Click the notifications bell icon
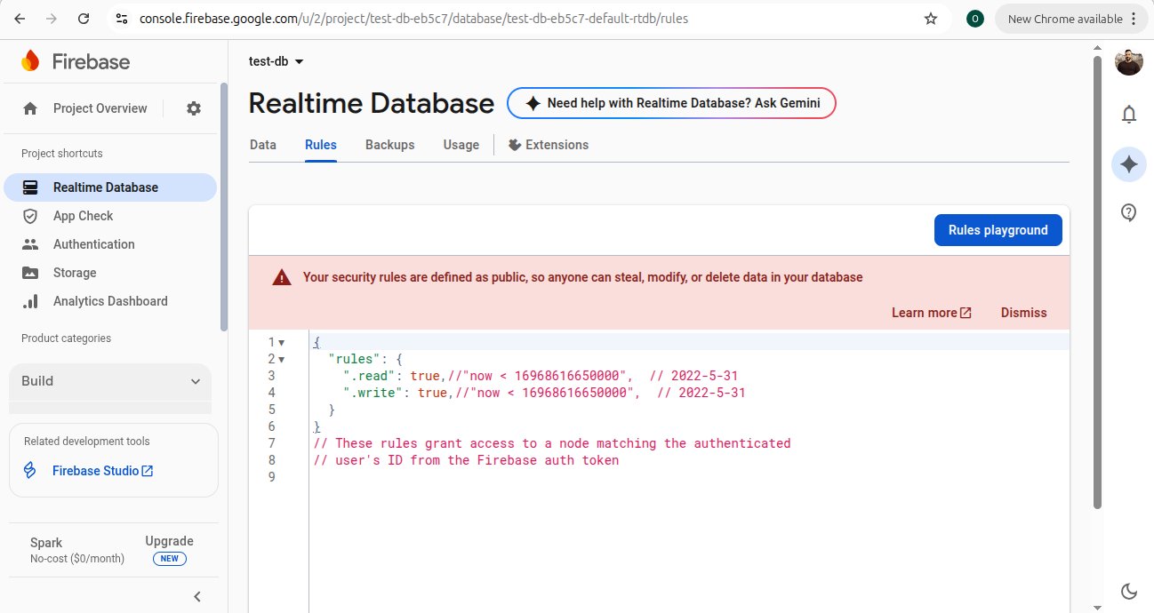The image size is (1154, 613). coord(1128,115)
